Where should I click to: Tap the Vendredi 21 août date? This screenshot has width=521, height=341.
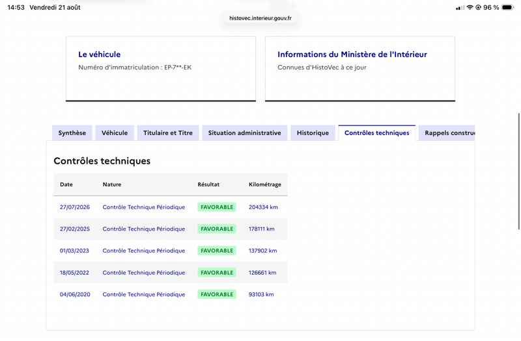(55, 7)
